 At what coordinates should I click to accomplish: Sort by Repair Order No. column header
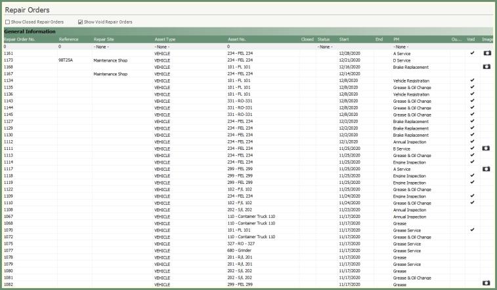pyautogui.click(x=20, y=39)
